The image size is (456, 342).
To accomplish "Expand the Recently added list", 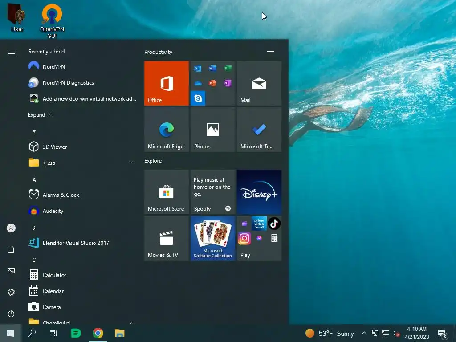I will (40, 115).
